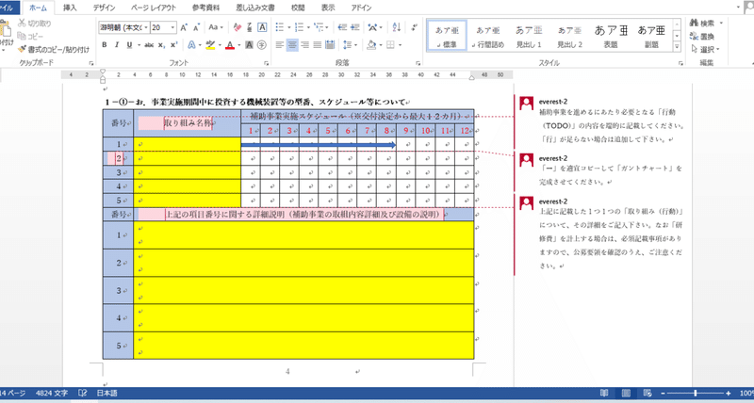Open the 参考資料 tab
This screenshot has width=754, height=403.
pyautogui.click(x=205, y=8)
